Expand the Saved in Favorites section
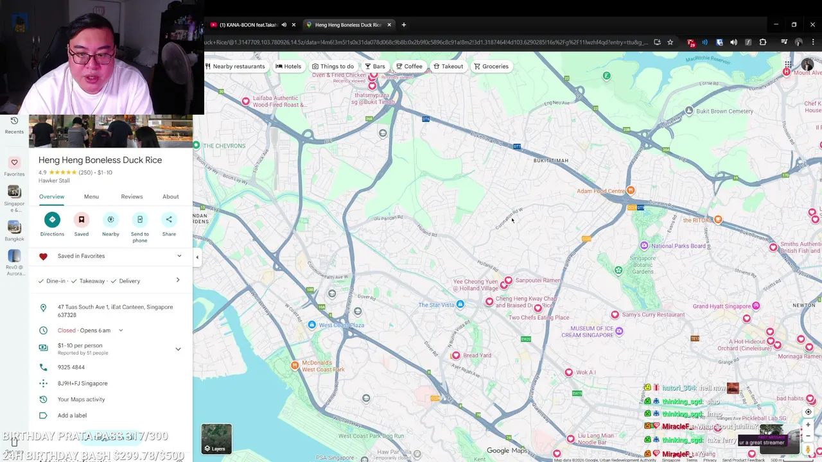The height and width of the screenshot is (462, 822). tap(179, 256)
